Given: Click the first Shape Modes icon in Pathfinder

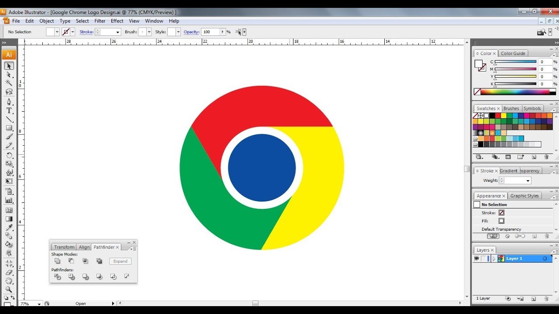Looking at the screenshot, I should 57,261.
